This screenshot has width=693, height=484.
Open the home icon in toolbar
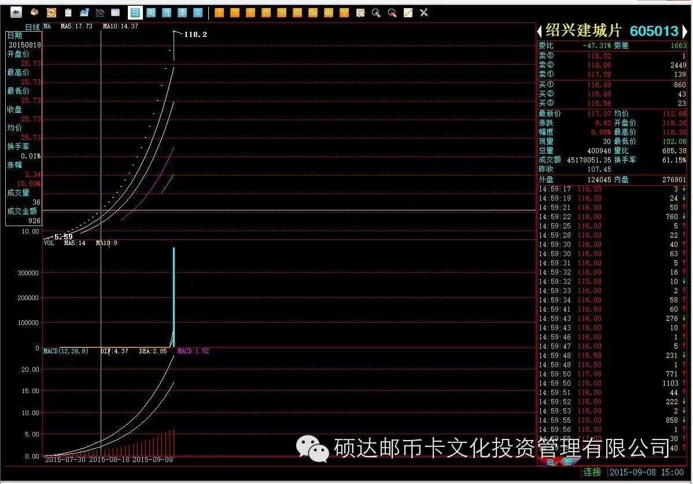pyautogui.click(x=35, y=12)
